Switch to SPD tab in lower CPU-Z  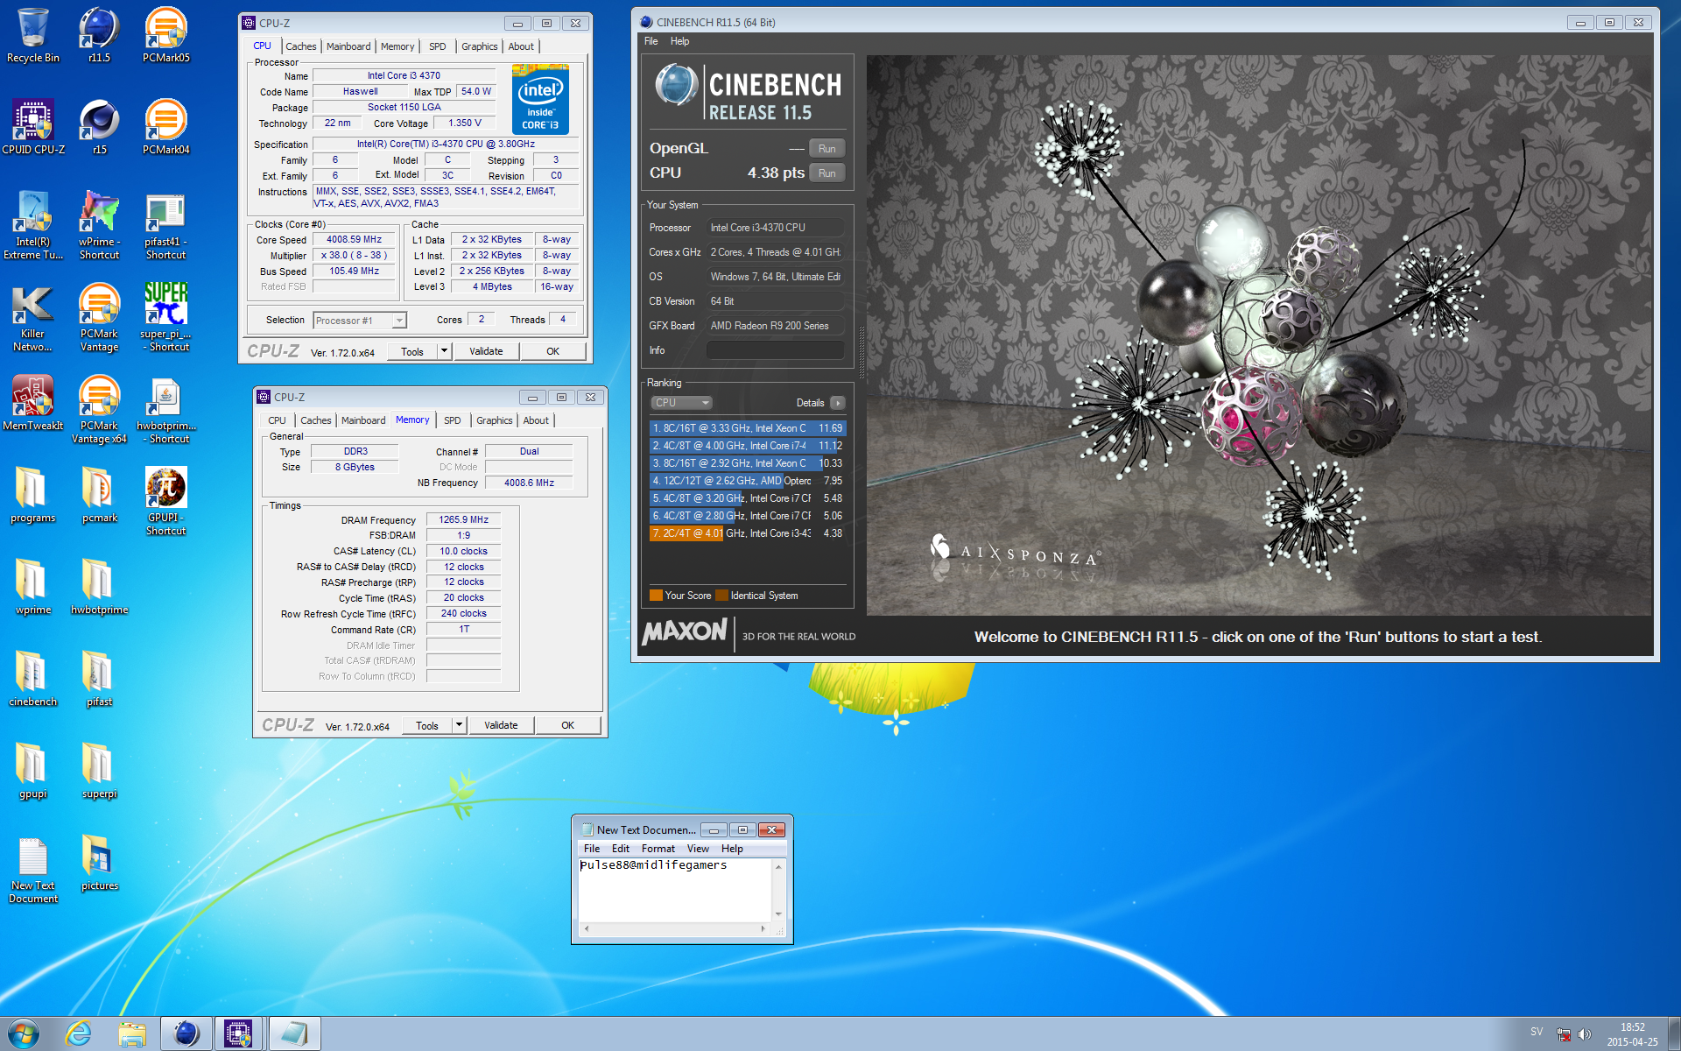click(452, 420)
